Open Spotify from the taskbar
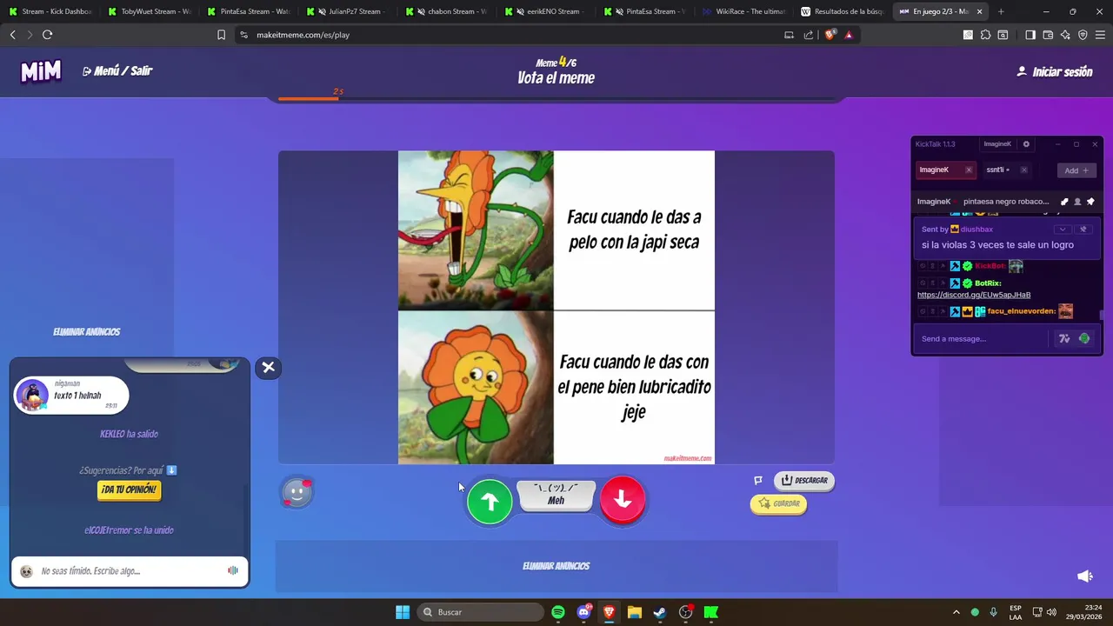 (558, 612)
